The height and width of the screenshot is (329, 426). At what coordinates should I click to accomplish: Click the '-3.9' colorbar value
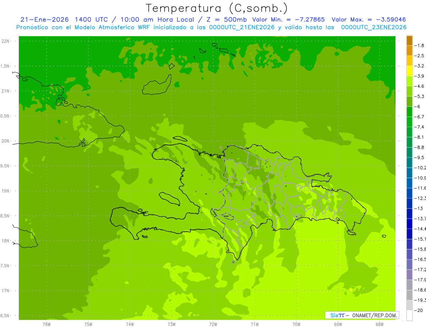(x=419, y=76)
